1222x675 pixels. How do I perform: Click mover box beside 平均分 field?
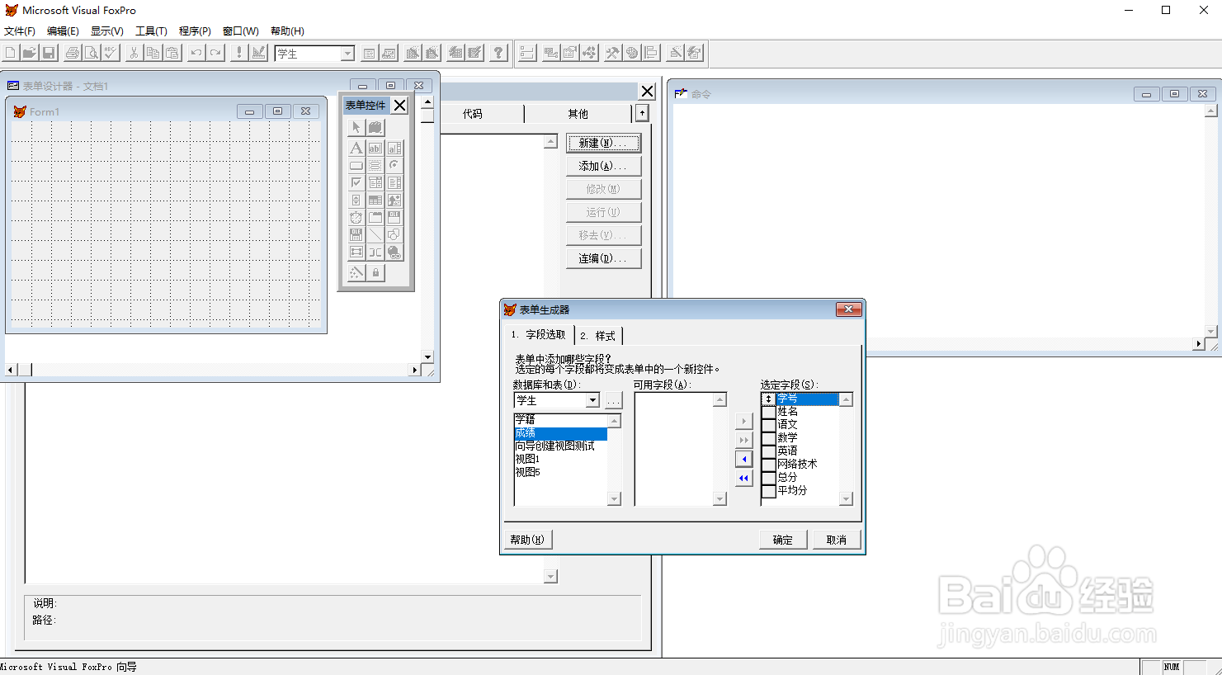pos(768,491)
